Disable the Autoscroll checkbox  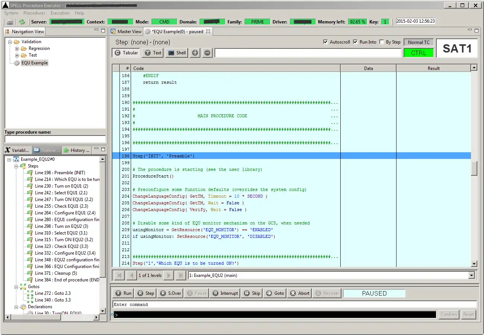tap(325, 42)
